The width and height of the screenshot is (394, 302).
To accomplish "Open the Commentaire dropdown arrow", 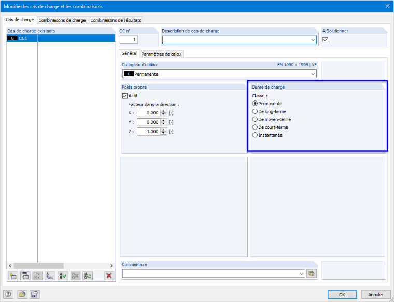I will [x=302, y=274].
